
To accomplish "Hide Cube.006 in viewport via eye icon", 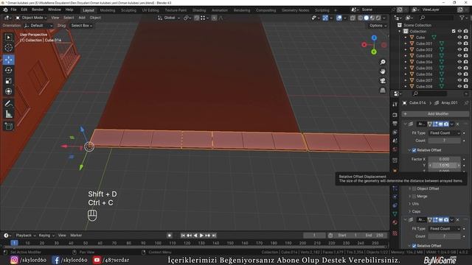I will click(x=459, y=74).
